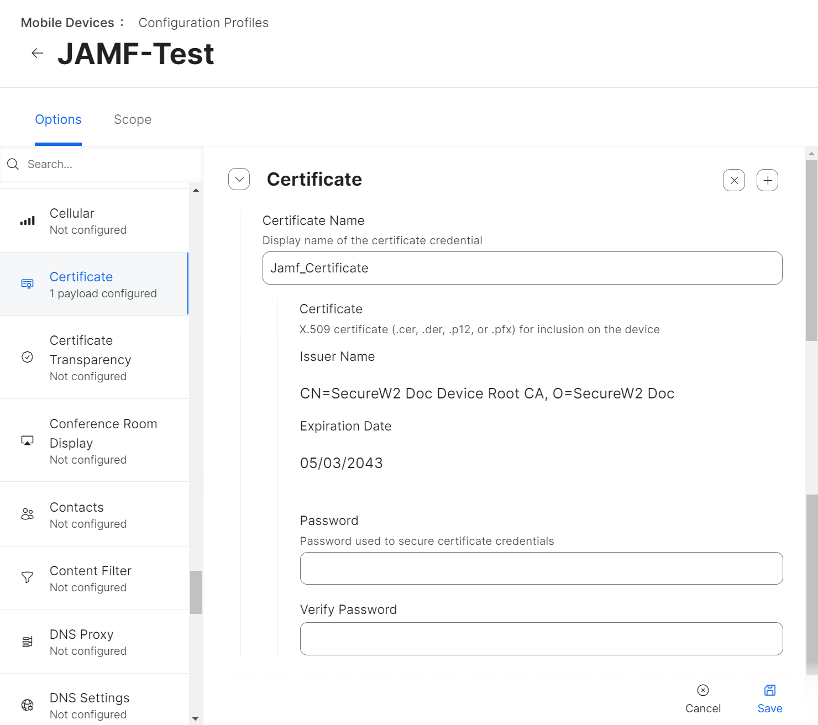The width and height of the screenshot is (818, 725).
Task: Remove the certificate payload with X button
Action: [733, 180]
